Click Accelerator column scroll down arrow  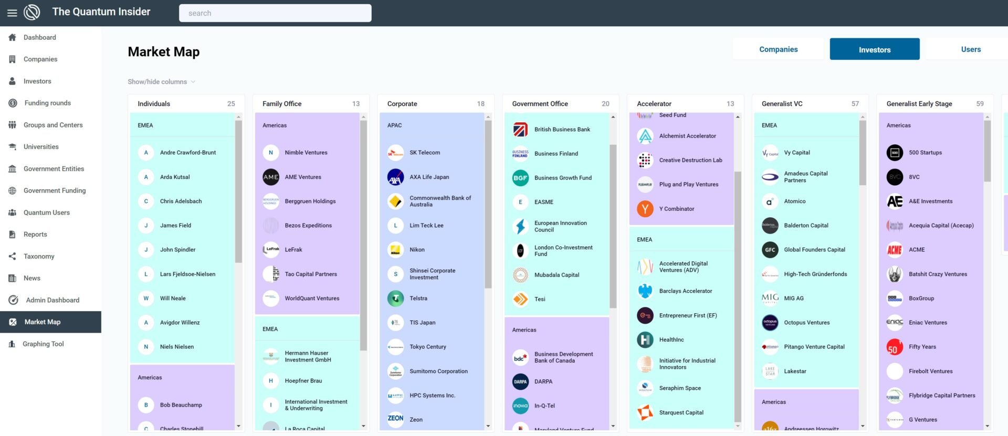738,426
